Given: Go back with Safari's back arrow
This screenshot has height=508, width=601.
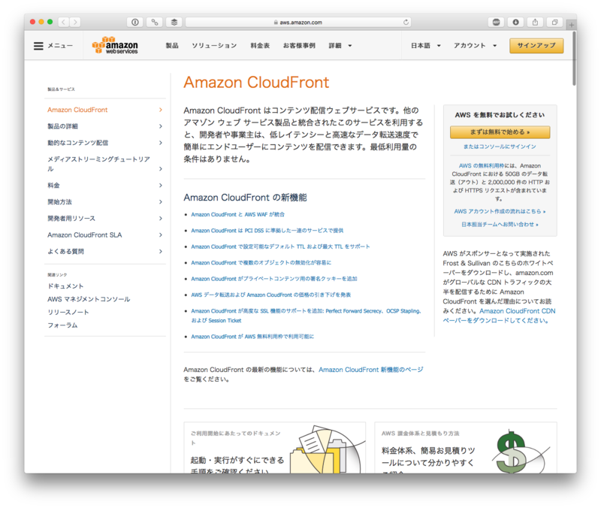Looking at the screenshot, I should (x=64, y=23).
